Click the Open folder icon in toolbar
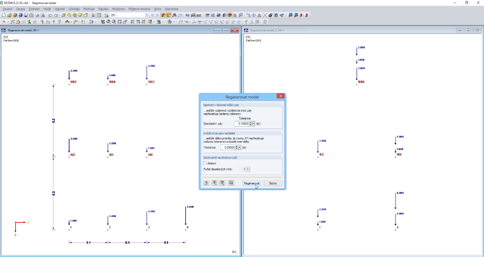Image resolution: width=484 pixels, height=257 pixels. click(x=10, y=15)
